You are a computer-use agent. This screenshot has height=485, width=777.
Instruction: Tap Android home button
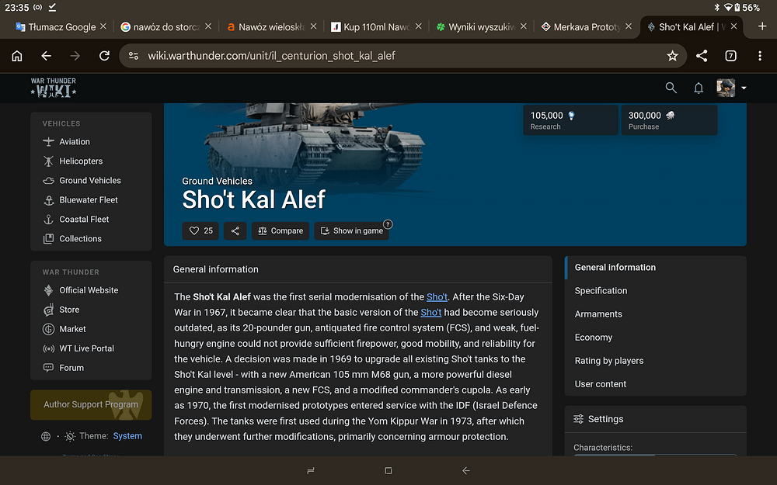[x=388, y=471]
